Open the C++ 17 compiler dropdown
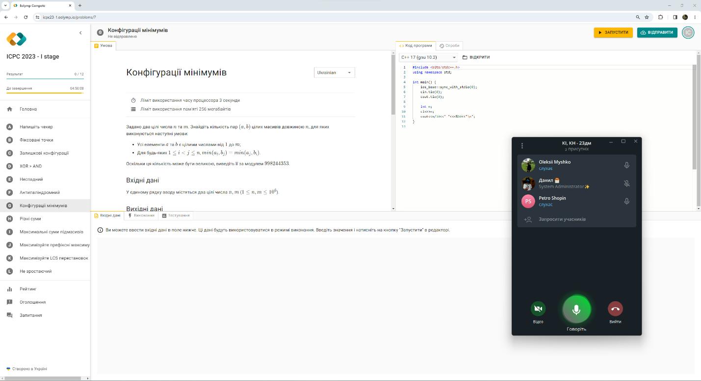 [x=428, y=57]
